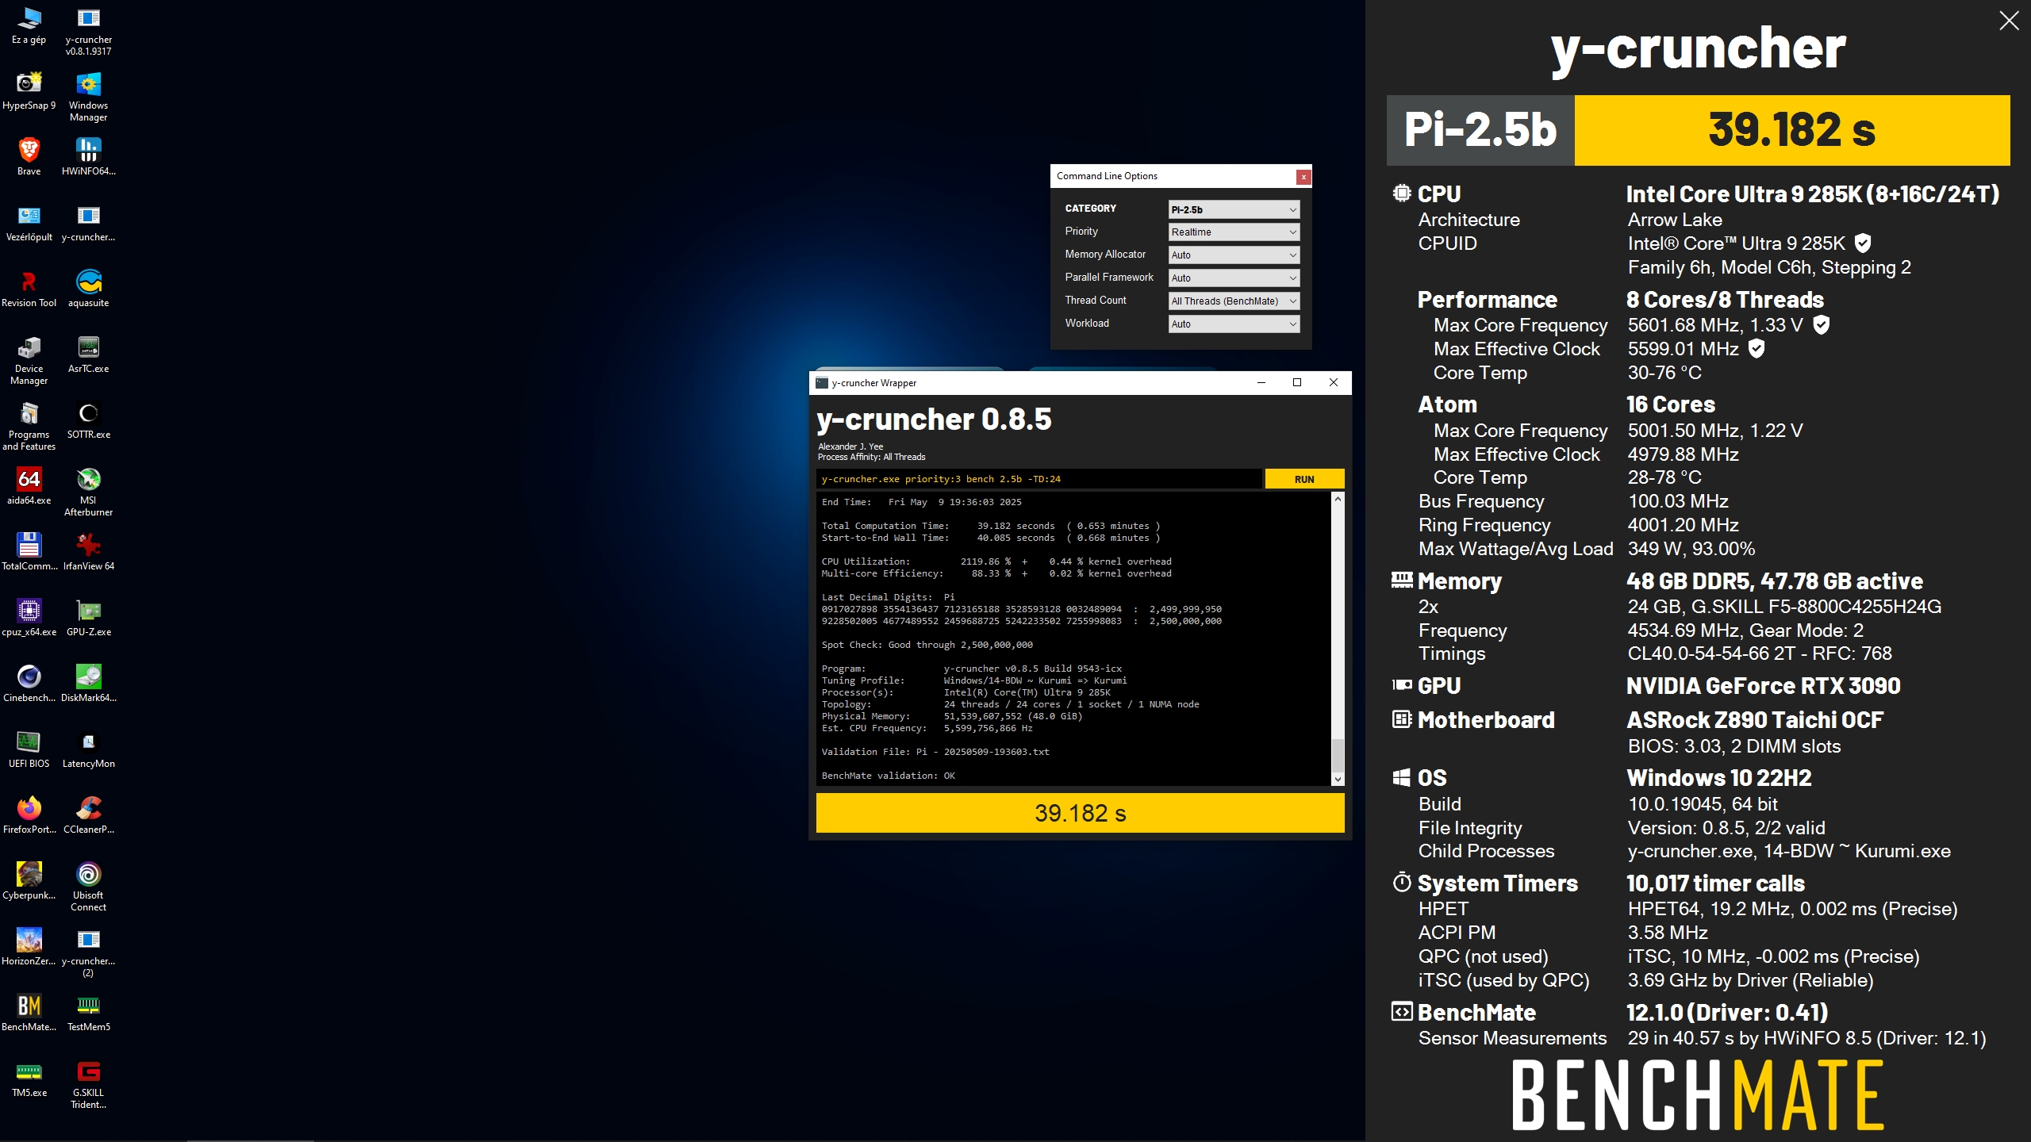Click the scroll-up arrow of the console output
The width and height of the screenshot is (2031, 1142).
[x=1338, y=499]
